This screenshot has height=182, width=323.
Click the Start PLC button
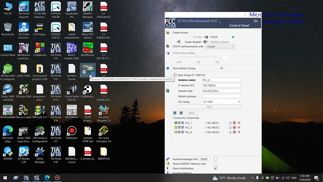pyautogui.click(x=209, y=107)
